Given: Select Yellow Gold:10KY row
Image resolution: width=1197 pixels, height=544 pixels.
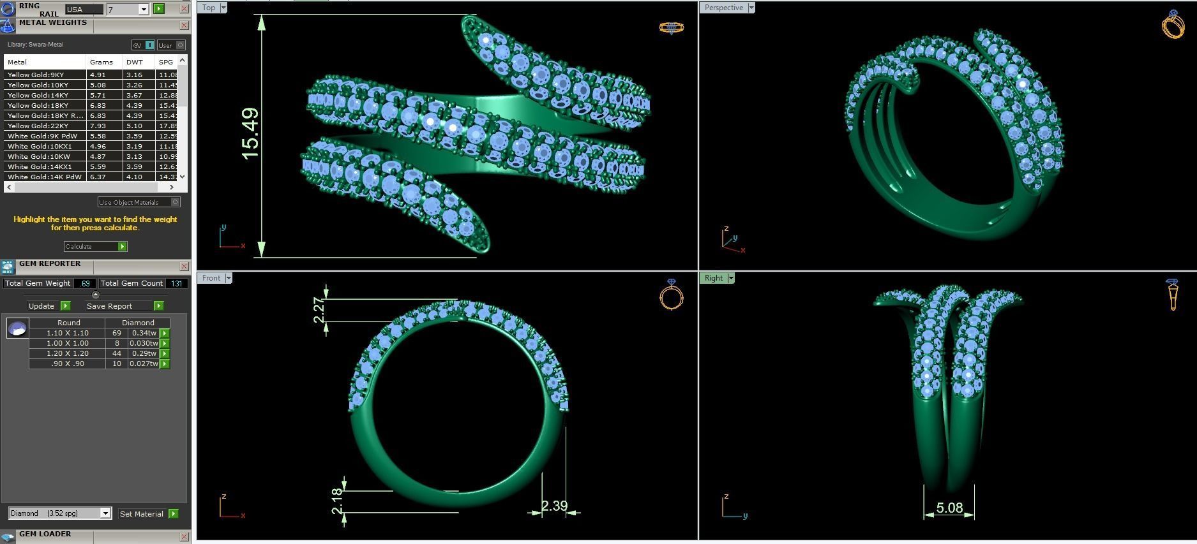Looking at the screenshot, I should pos(91,85).
